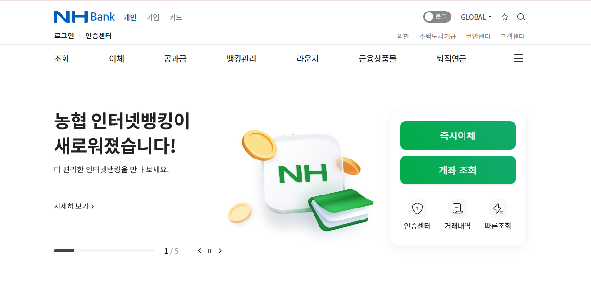Go to previous banner slide arrow
The image size is (591, 281).
click(200, 251)
